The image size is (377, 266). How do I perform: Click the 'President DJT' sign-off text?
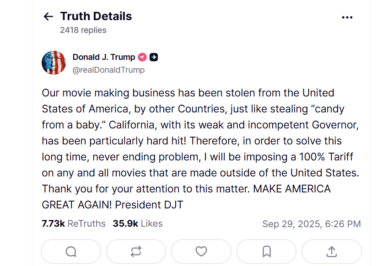tap(149, 204)
